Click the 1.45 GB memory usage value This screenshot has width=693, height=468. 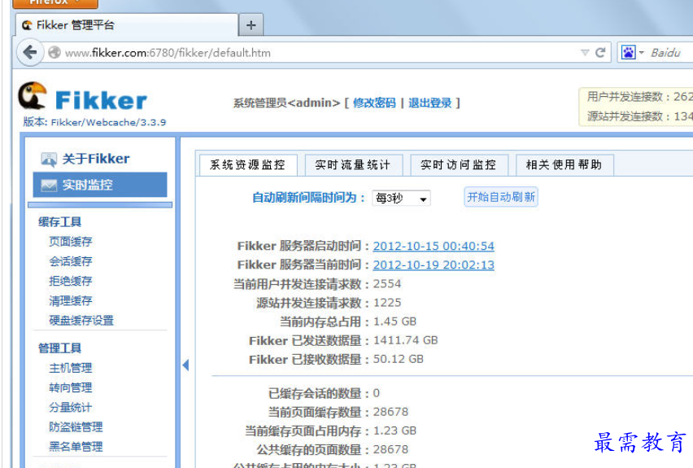click(x=394, y=321)
